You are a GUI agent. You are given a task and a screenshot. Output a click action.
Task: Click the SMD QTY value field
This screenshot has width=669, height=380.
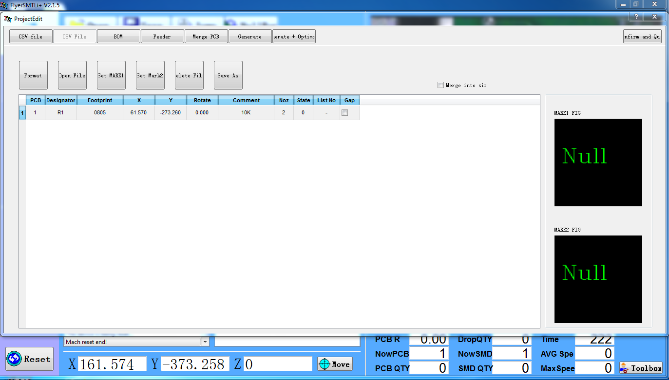(512, 368)
